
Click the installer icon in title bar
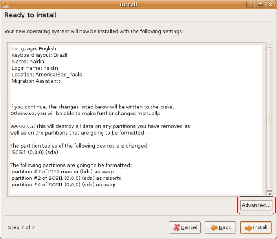pyautogui.click(x=6, y=5)
